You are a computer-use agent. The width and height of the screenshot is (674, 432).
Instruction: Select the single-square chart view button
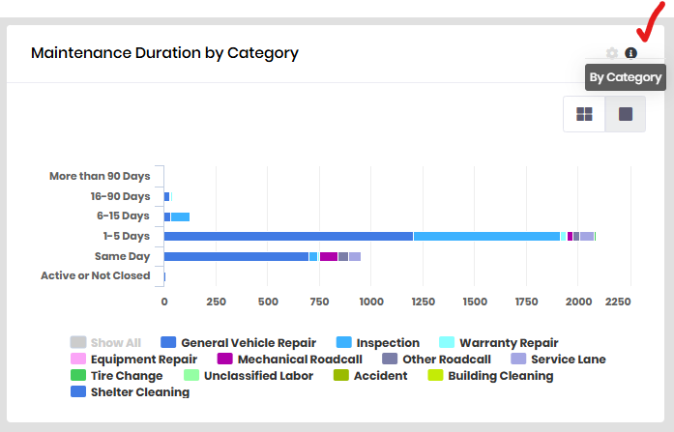tap(626, 114)
